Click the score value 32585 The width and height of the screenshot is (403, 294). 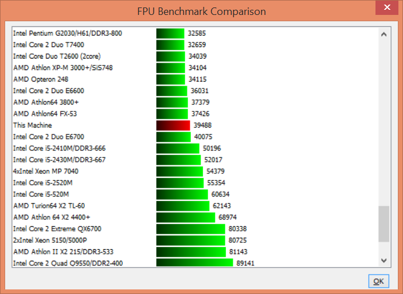pyautogui.click(x=197, y=33)
